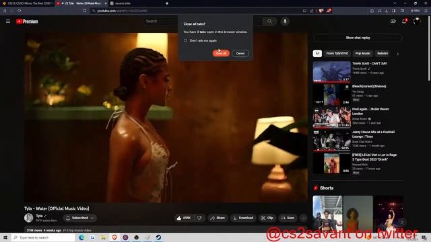431x242 pixels.
Task: Open the Windows Start menu
Action: (x=5, y=237)
